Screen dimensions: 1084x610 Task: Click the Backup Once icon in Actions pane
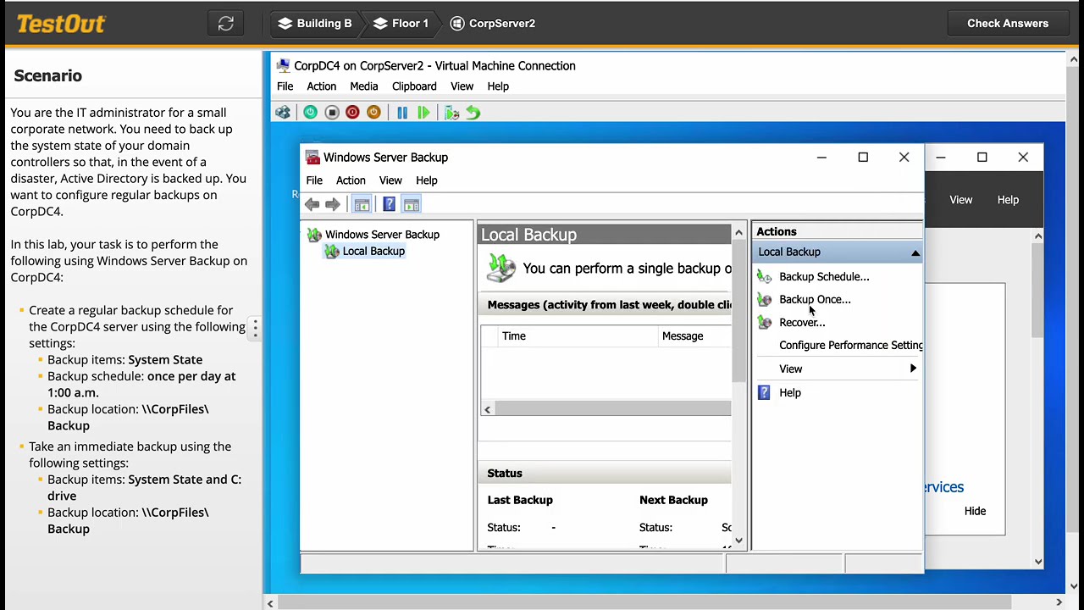click(765, 299)
